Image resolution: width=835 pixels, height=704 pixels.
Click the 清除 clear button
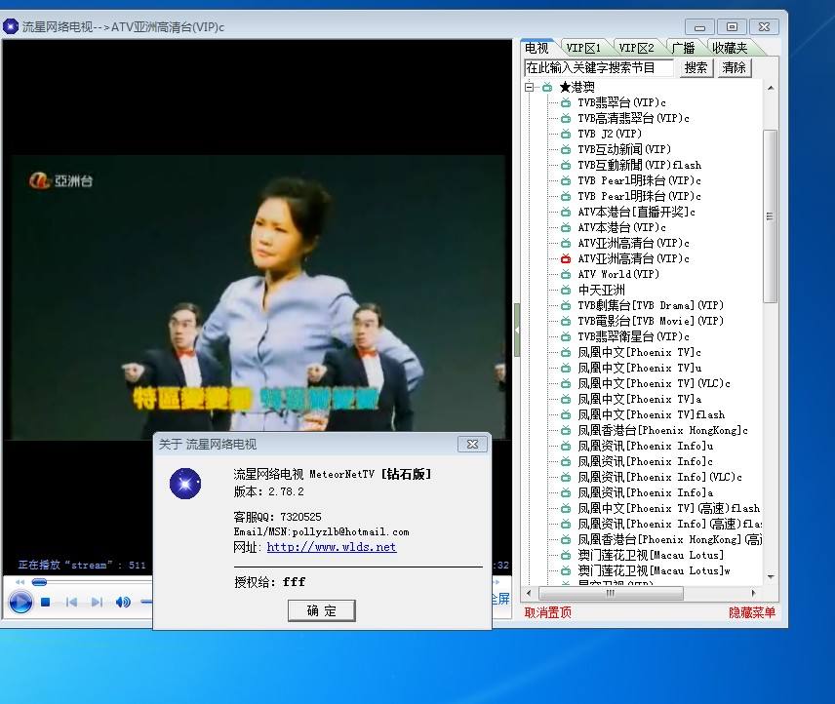coord(734,67)
